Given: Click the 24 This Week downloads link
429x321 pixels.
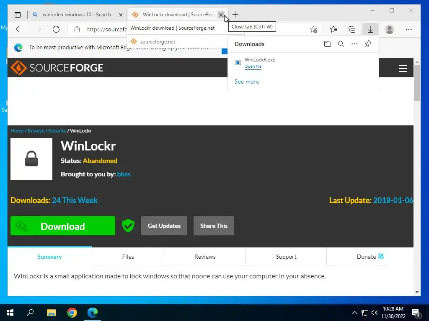Looking at the screenshot, I should 75,200.
